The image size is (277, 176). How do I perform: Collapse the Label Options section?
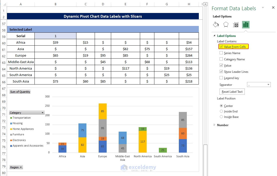coord(214,36)
